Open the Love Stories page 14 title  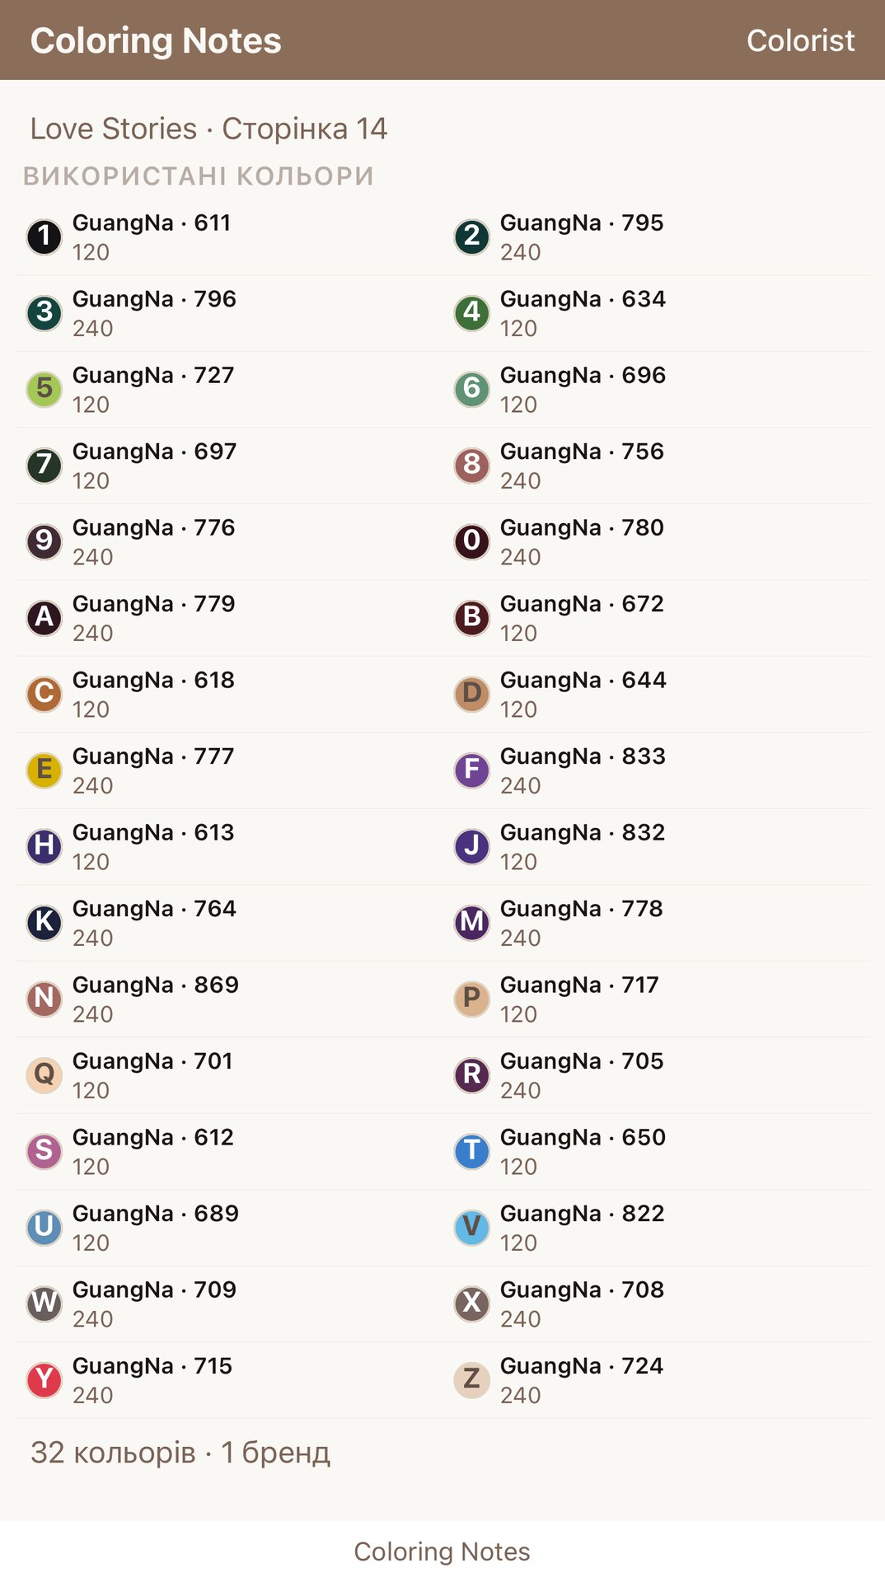click(208, 129)
